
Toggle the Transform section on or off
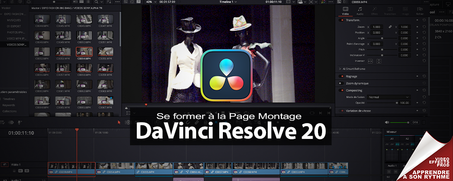click(x=342, y=20)
